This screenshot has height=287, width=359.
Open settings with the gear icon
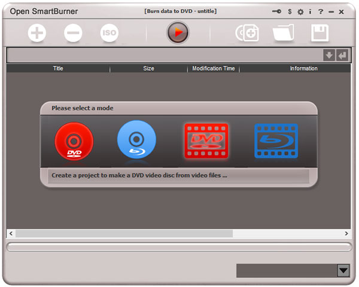[300, 12]
